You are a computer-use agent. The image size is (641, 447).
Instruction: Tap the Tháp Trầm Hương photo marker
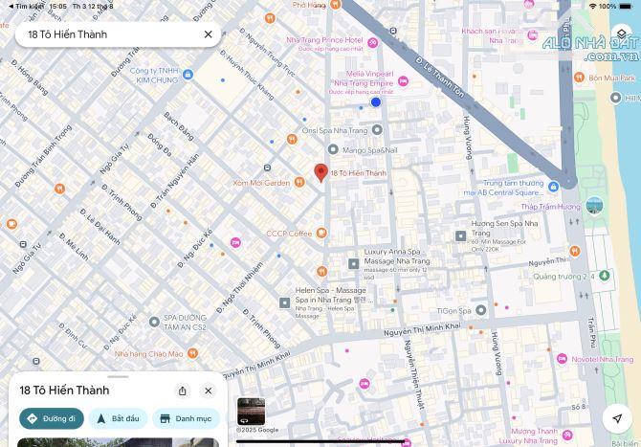click(x=595, y=205)
